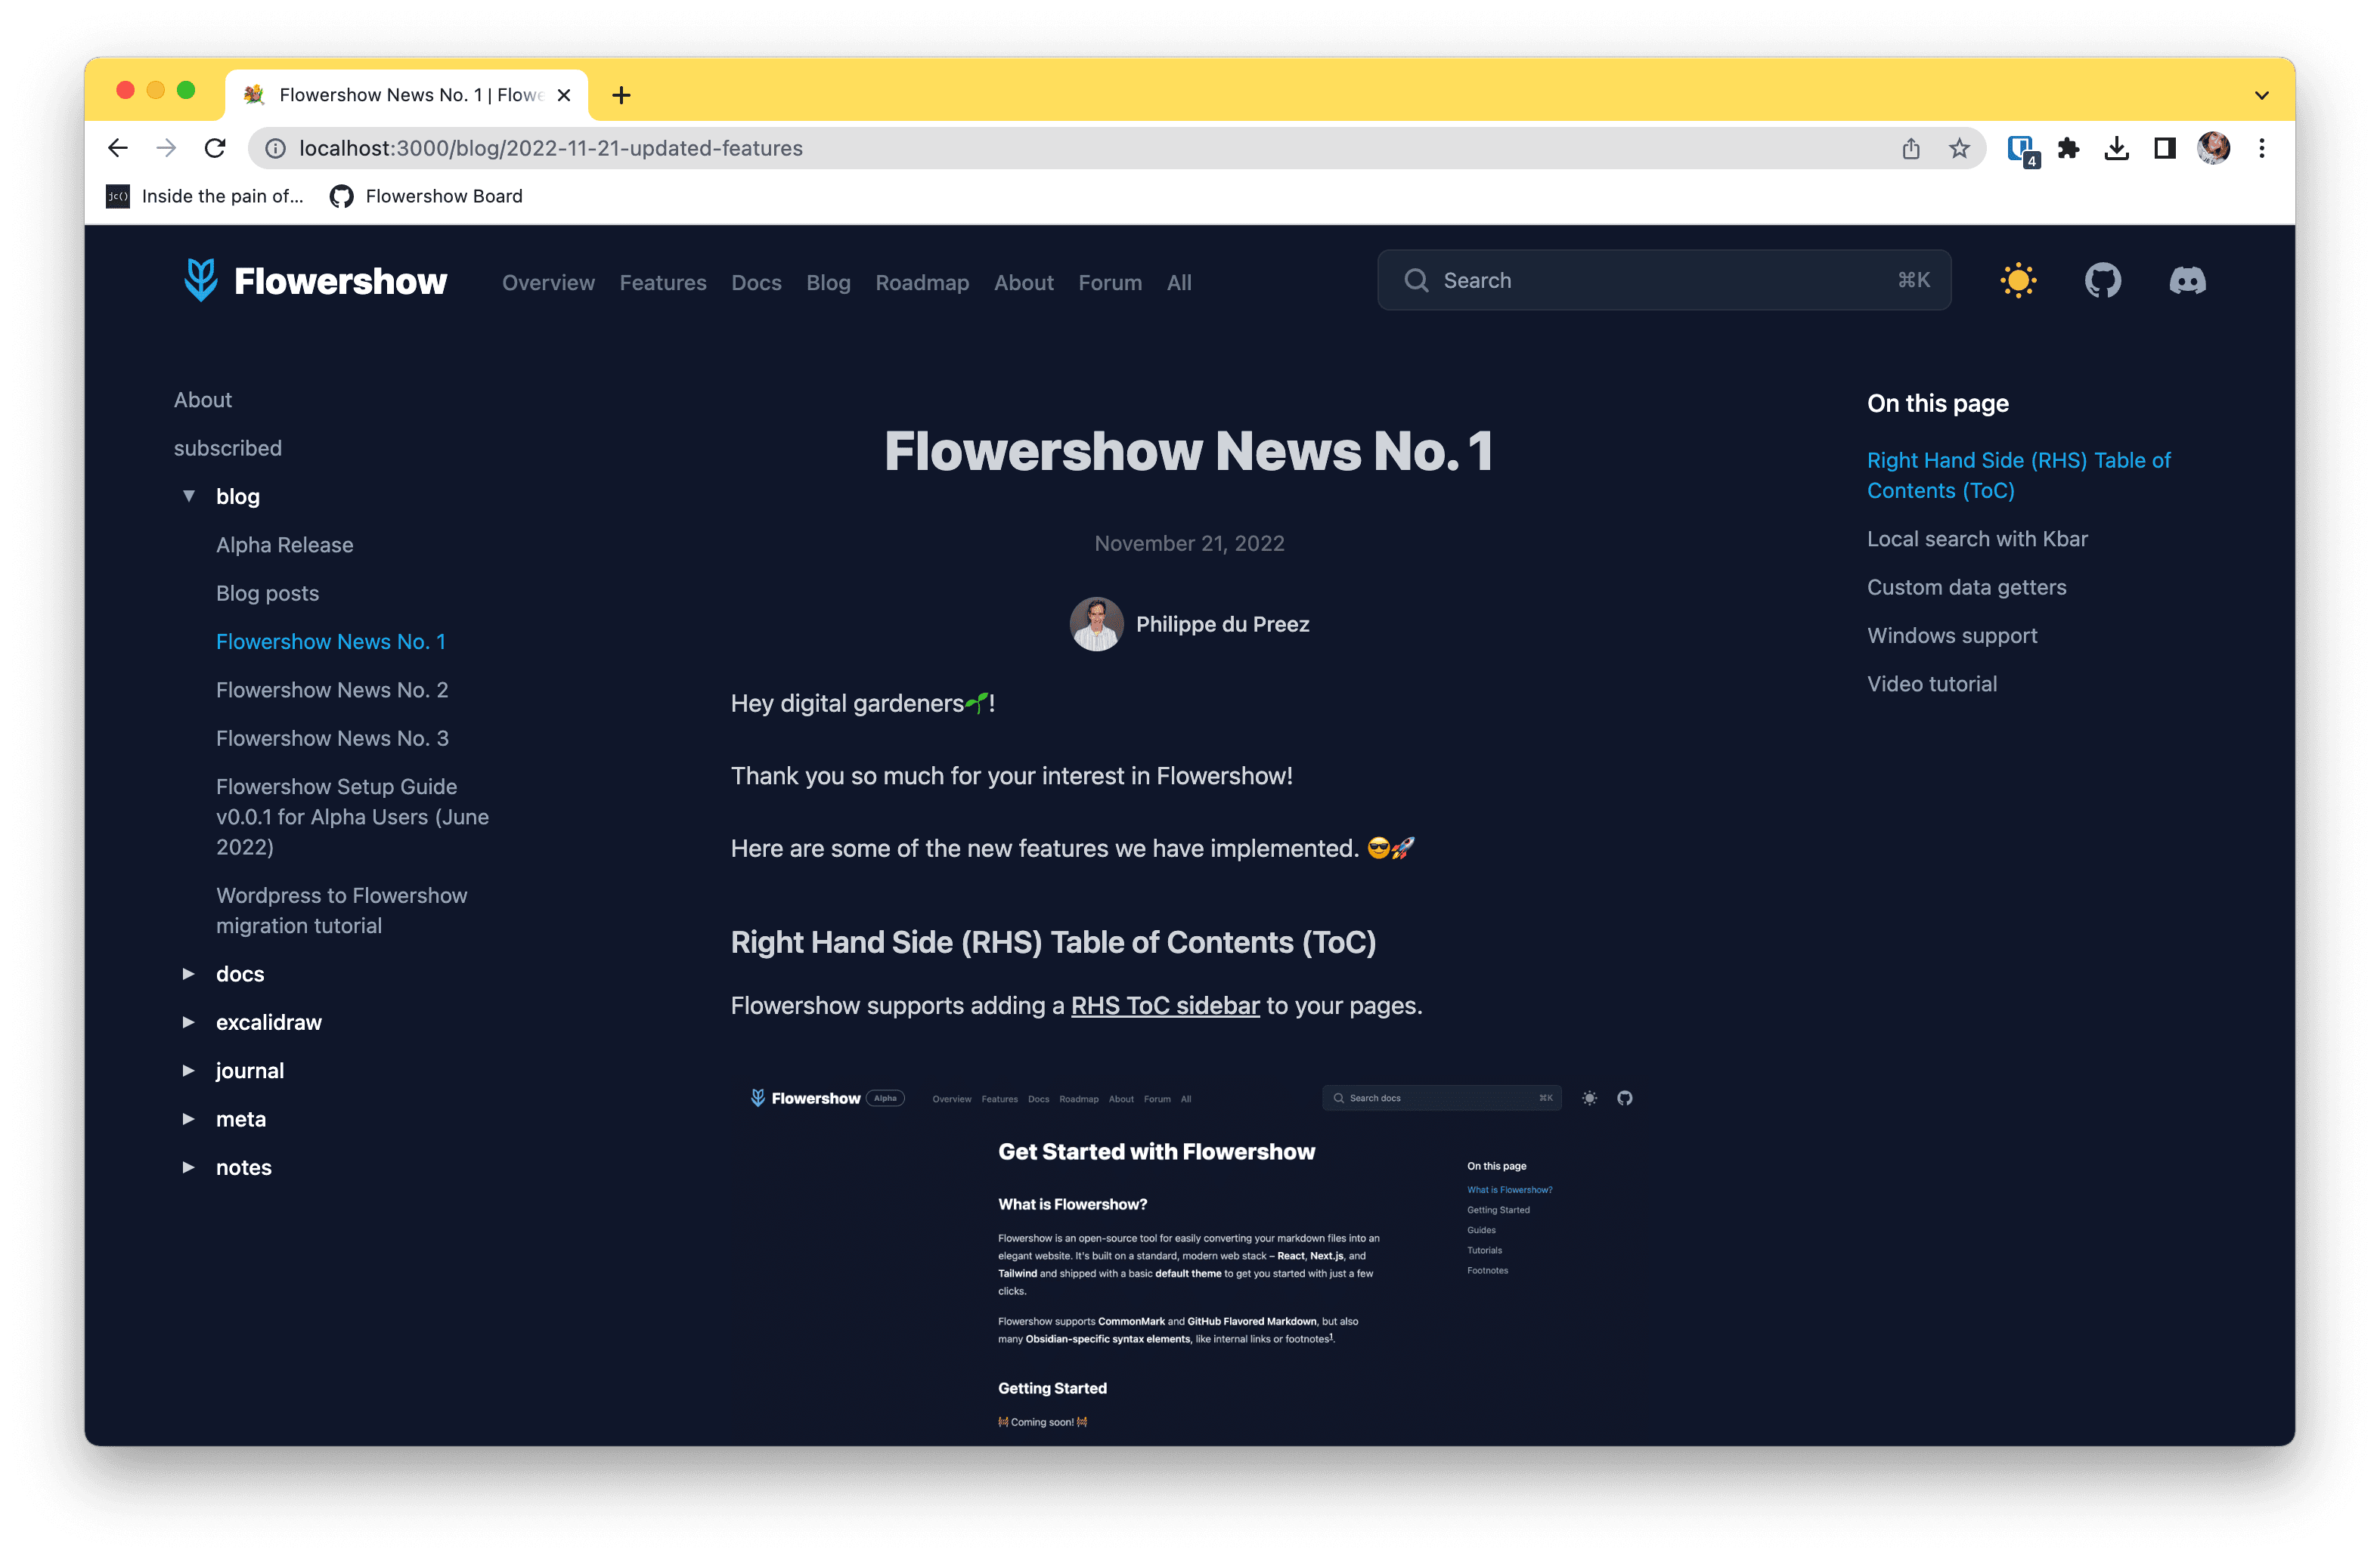Toggle light theme with the sun icon
This screenshot has width=2380, height=1558.
tap(2018, 281)
